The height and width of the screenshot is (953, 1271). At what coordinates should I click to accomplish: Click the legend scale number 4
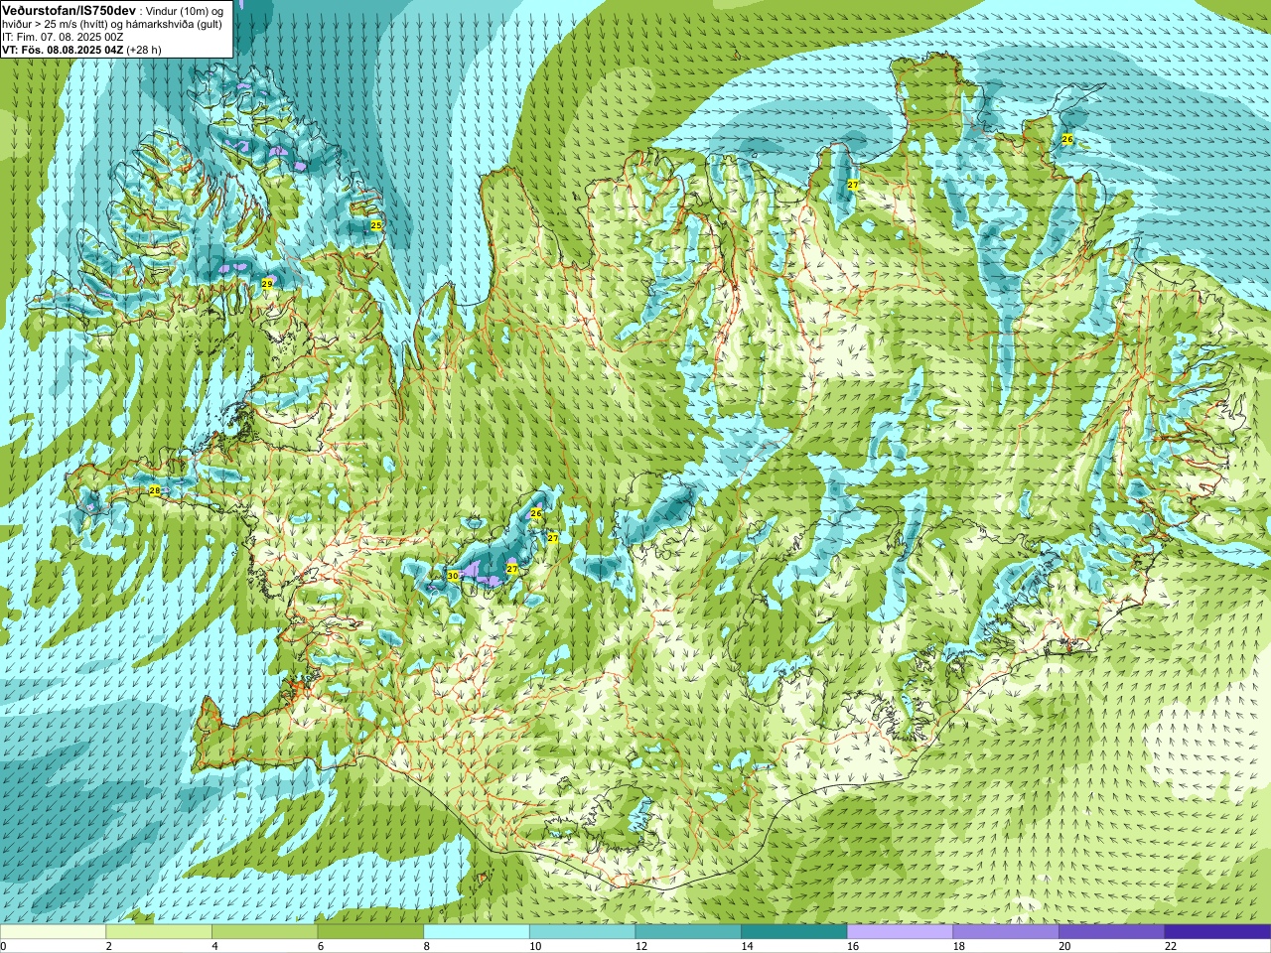point(214,946)
